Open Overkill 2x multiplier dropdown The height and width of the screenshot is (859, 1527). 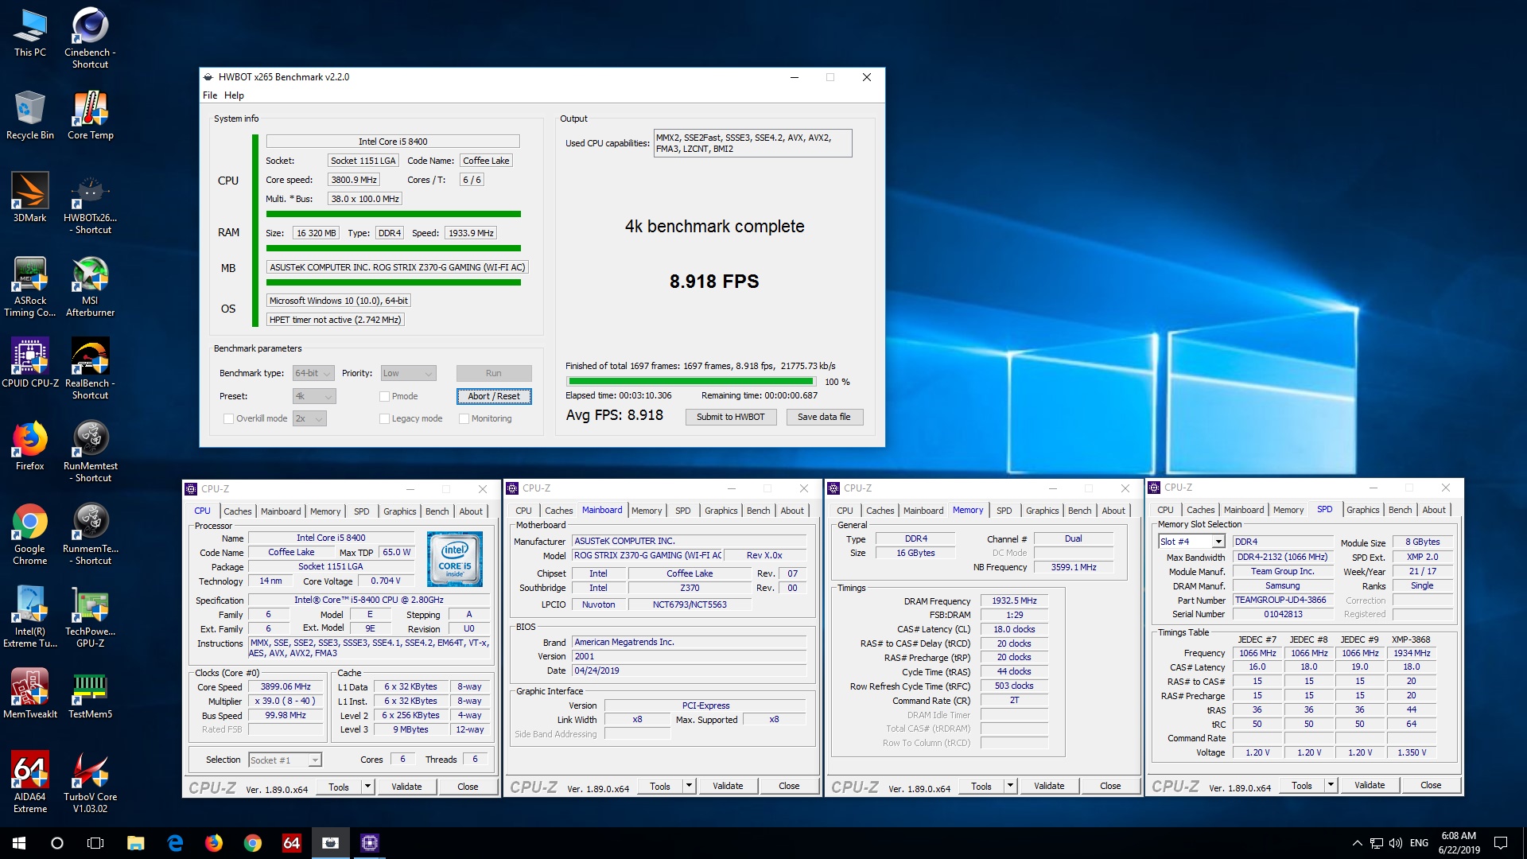point(309,418)
